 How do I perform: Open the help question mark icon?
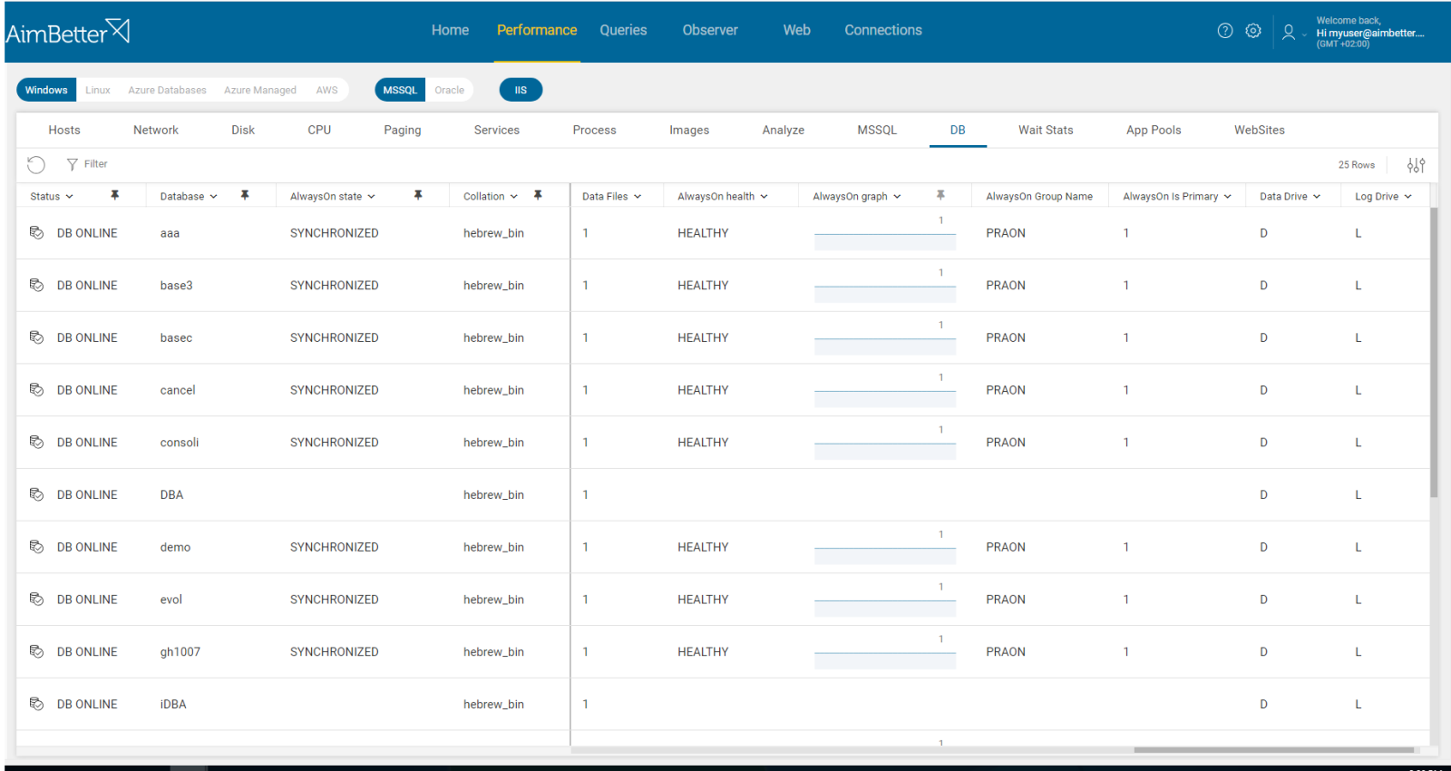click(x=1225, y=31)
